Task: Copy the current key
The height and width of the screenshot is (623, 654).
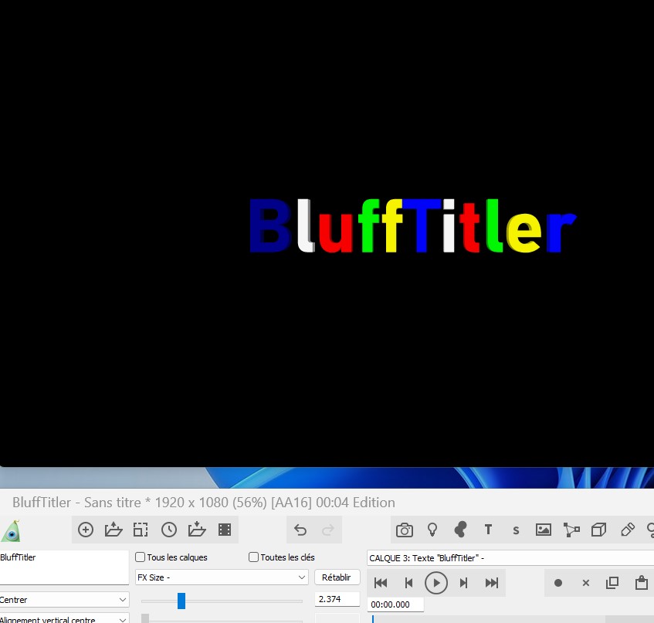Action: [x=612, y=583]
